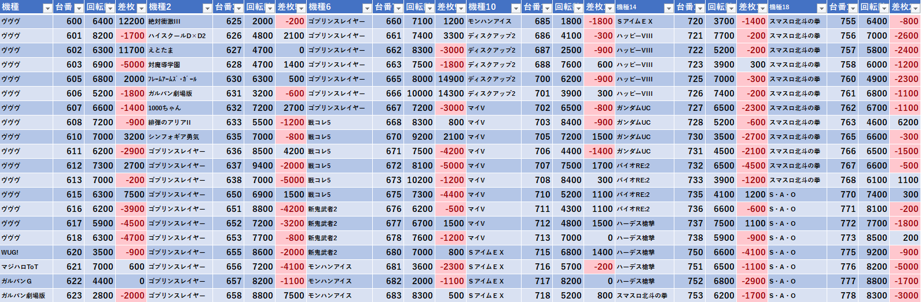Viewport: 921px width, 302px height.
Task: Open the 差枚 filter left of 機種6
Action: pos(301,8)
